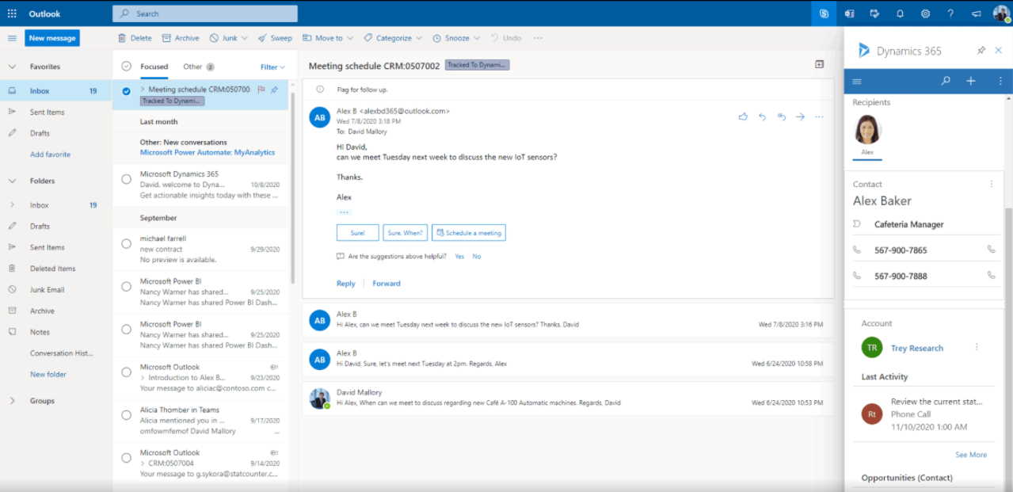This screenshot has height=492, width=1013.
Task: Open the notifications bell
Action: [x=900, y=13]
